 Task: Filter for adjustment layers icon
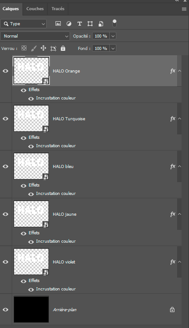(69, 24)
